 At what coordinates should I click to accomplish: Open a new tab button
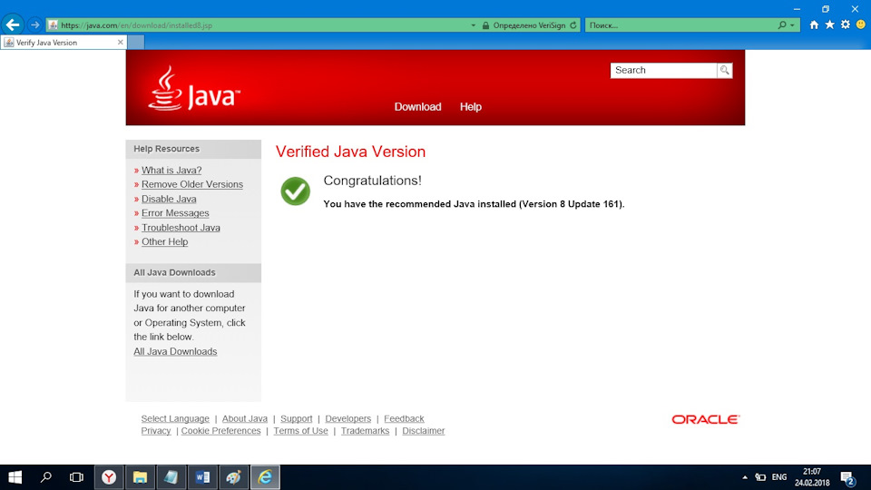click(136, 43)
